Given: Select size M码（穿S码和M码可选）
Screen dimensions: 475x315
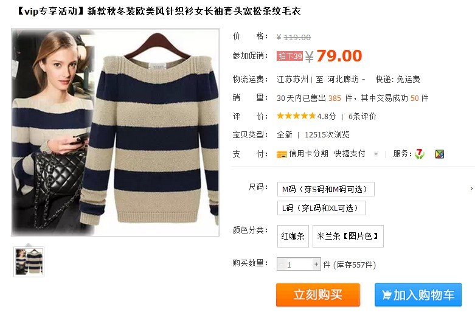Looking at the screenshot, I should pos(325,189).
